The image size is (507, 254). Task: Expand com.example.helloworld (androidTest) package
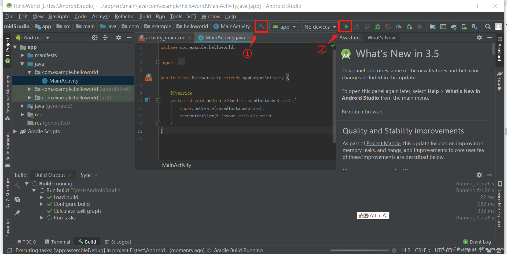click(30, 89)
